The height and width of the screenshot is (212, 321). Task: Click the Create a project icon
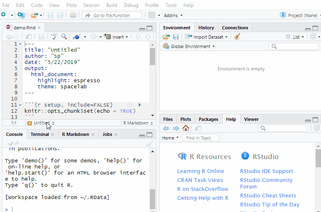point(21,15)
